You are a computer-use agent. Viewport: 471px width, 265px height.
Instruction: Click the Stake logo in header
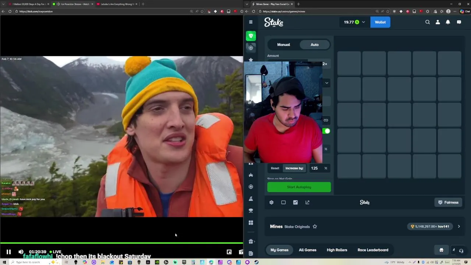(274, 22)
